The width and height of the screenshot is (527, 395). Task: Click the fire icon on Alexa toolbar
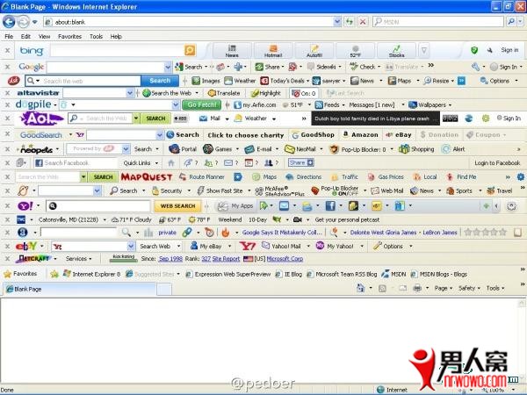[225, 232]
